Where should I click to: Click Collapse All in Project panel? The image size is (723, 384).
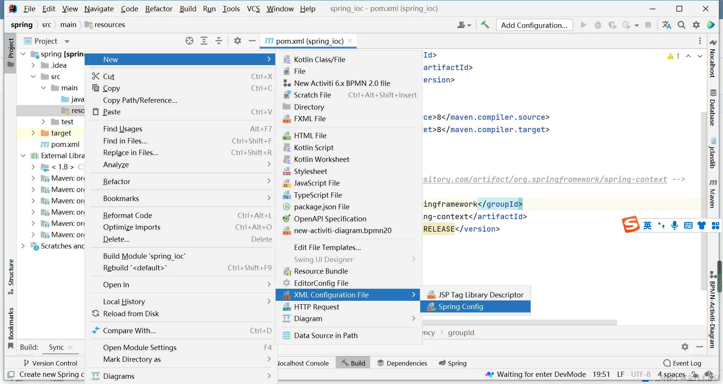pyautogui.click(x=219, y=41)
